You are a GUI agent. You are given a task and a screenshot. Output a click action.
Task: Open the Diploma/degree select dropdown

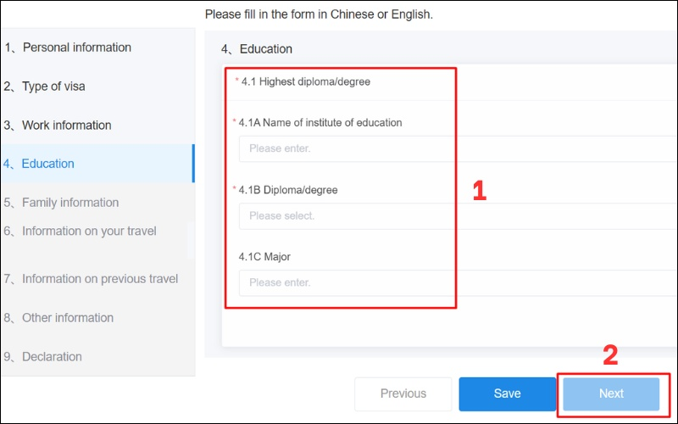point(458,215)
